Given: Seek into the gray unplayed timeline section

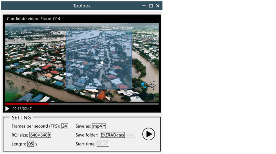Looking at the screenshot, I should pyautogui.click(x=104, y=104).
